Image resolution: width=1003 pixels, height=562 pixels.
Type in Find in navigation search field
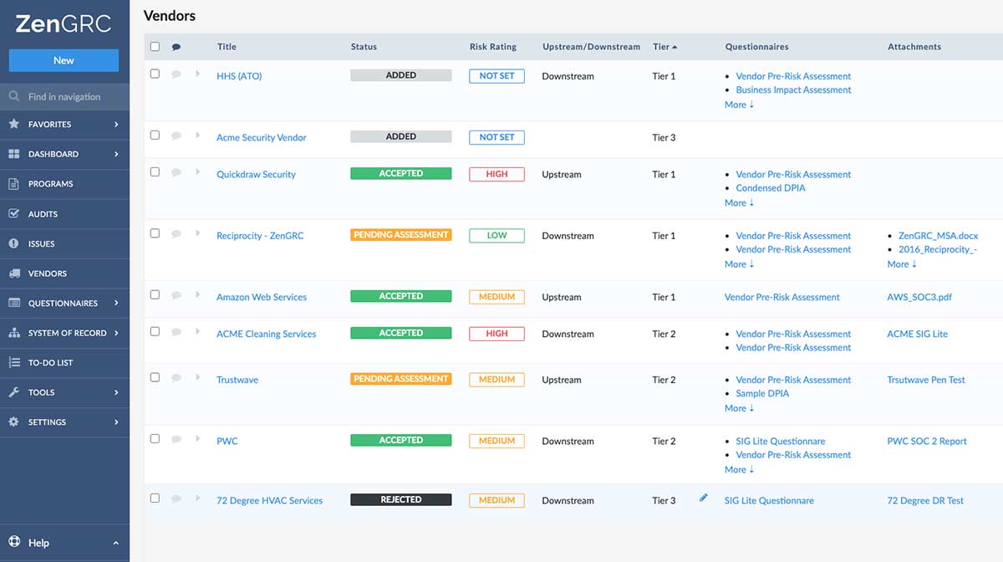pos(71,97)
